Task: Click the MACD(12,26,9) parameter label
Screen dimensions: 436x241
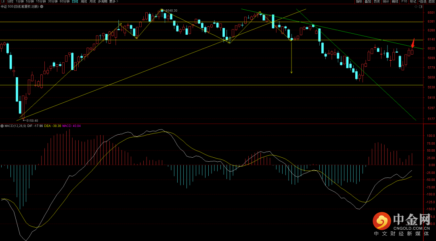Action: (15, 126)
